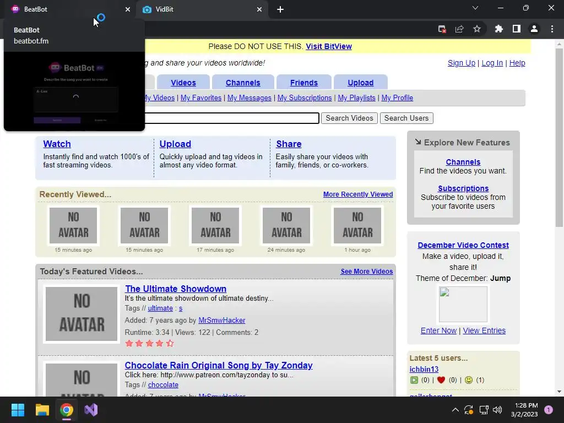Close the VidBit tab
The height and width of the screenshot is (423, 564).
tap(259, 9)
